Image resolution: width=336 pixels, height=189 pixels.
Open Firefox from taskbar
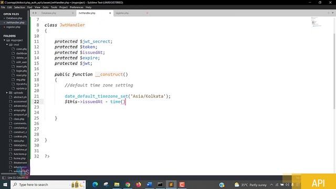[x=139, y=184]
